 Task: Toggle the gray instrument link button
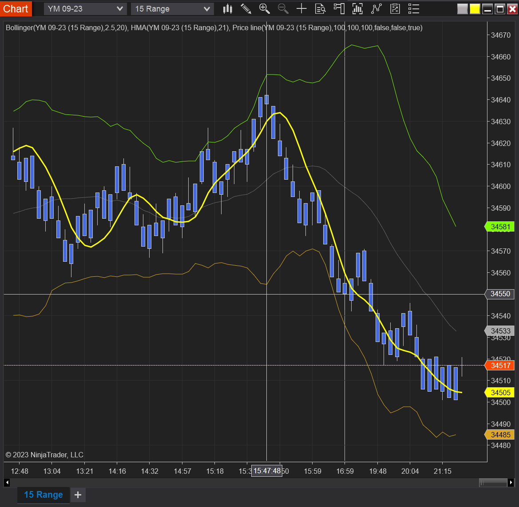coord(462,8)
